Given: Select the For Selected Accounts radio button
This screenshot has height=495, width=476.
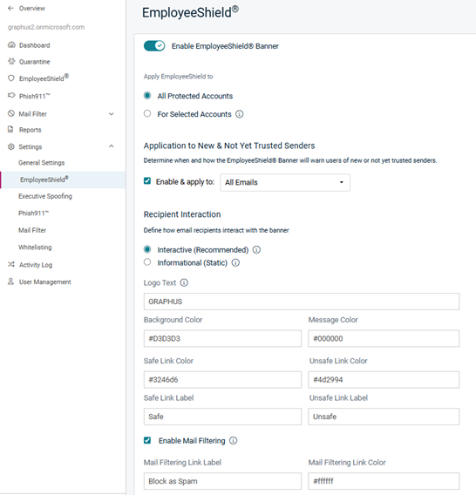Looking at the screenshot, I should [147, 113].
